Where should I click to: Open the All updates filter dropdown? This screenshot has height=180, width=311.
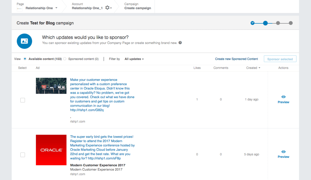[134, 59]
